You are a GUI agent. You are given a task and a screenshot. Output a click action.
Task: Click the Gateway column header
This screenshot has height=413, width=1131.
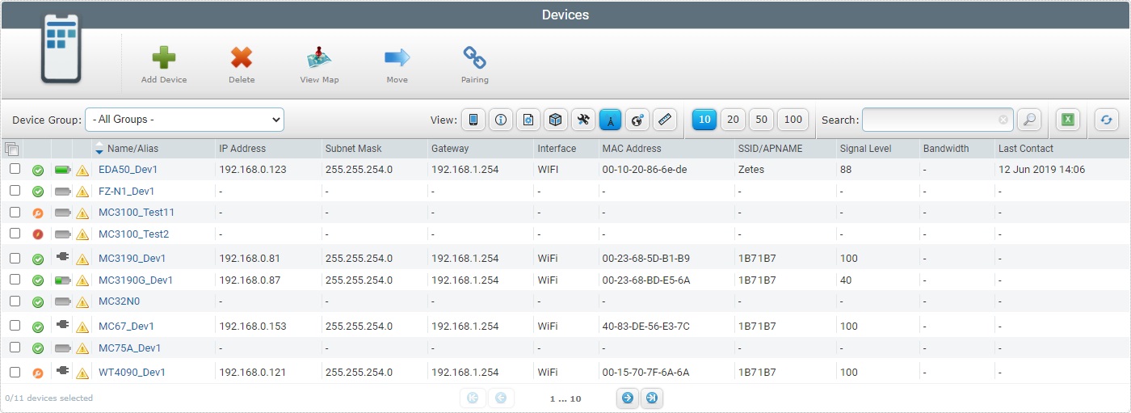450,149
